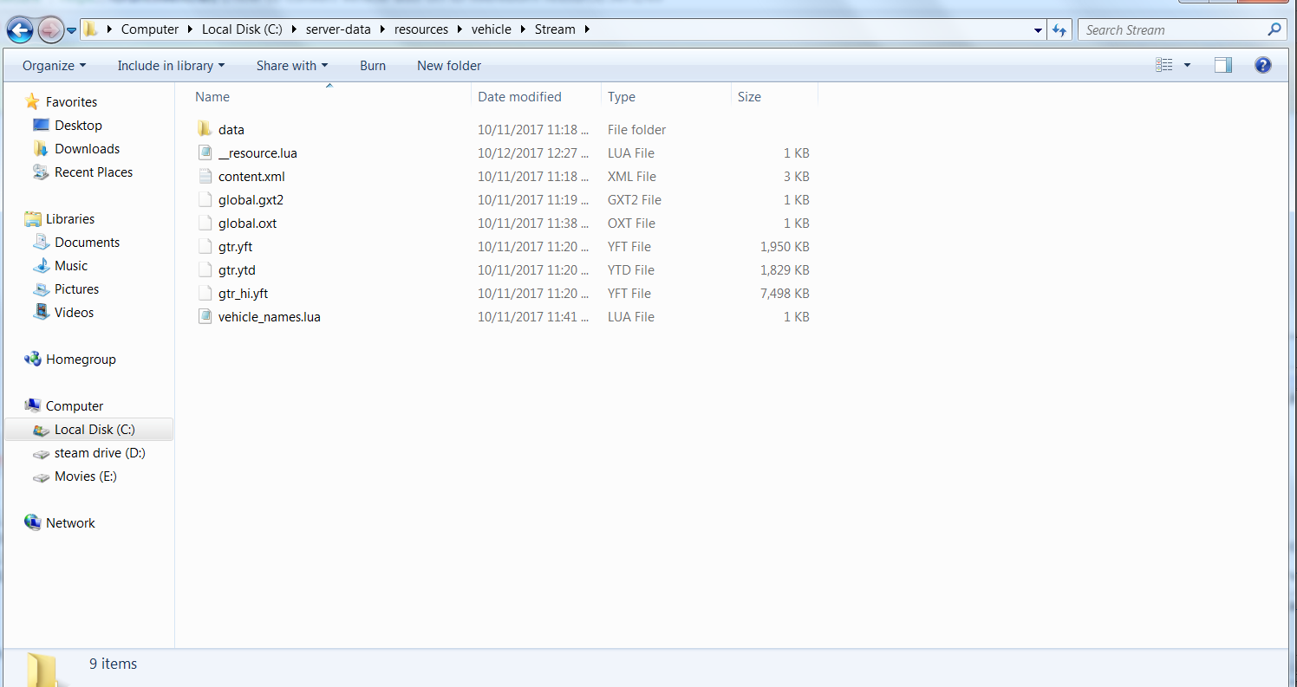Viewport: 1297px width, 687px height.
Task: Click the 10/12/2017 12:27 date cell
Action: (533, 153)
